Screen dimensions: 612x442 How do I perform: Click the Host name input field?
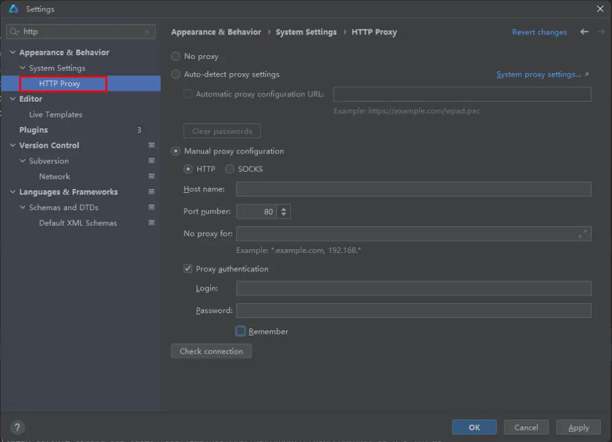coord(414,189)
